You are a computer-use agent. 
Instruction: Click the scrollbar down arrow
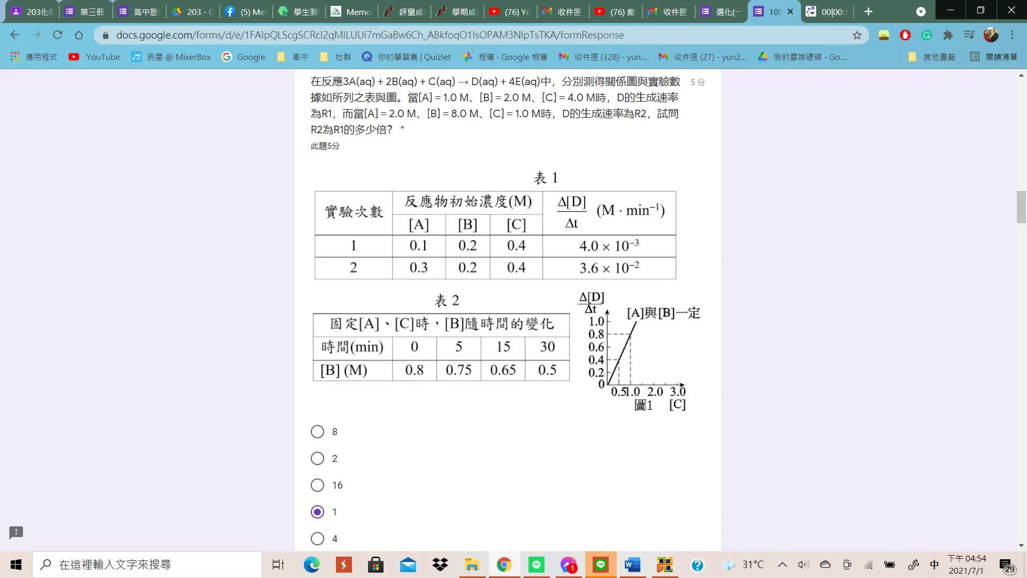pos(1021,545)
